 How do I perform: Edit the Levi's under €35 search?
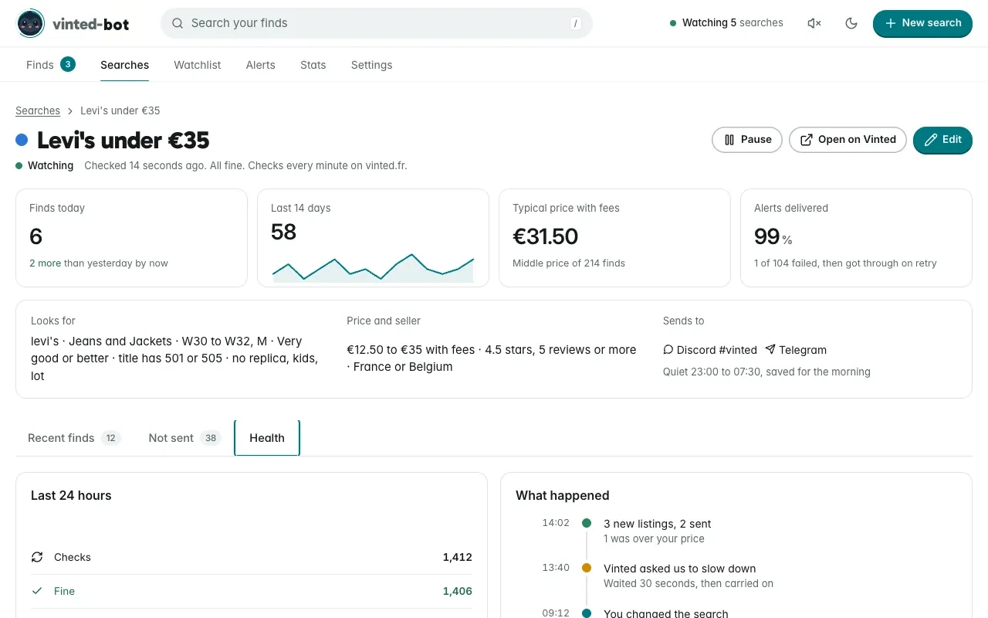942,140
